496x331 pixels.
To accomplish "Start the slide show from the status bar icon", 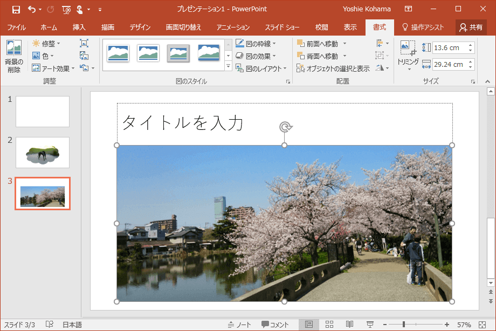I will [370, 325].
